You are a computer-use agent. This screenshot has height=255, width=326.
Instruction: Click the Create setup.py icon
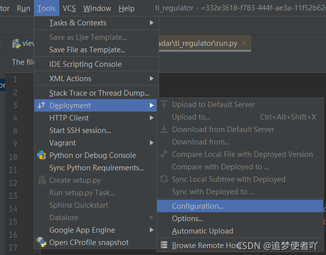click(42, 180)
